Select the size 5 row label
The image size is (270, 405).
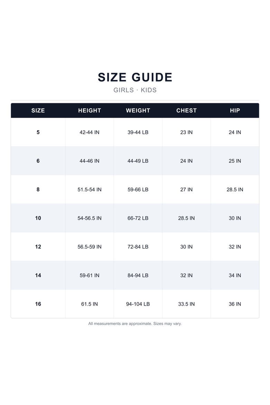coord(38,132)
